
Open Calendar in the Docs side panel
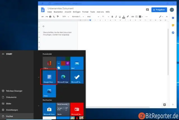(173, 18)
